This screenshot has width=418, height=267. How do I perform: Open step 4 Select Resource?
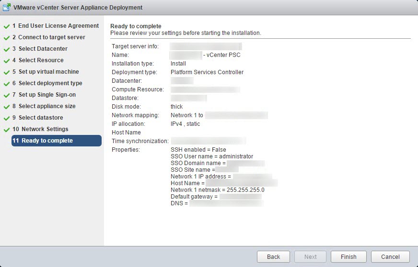click(x=38, y=60)
